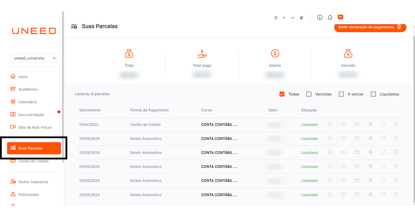The image size is (415, 217).
Task: Open the information icon in the header
Action: (320, 18)
